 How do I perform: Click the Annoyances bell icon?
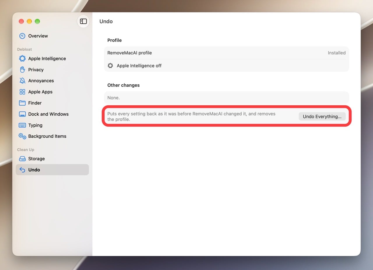(22, 81)
